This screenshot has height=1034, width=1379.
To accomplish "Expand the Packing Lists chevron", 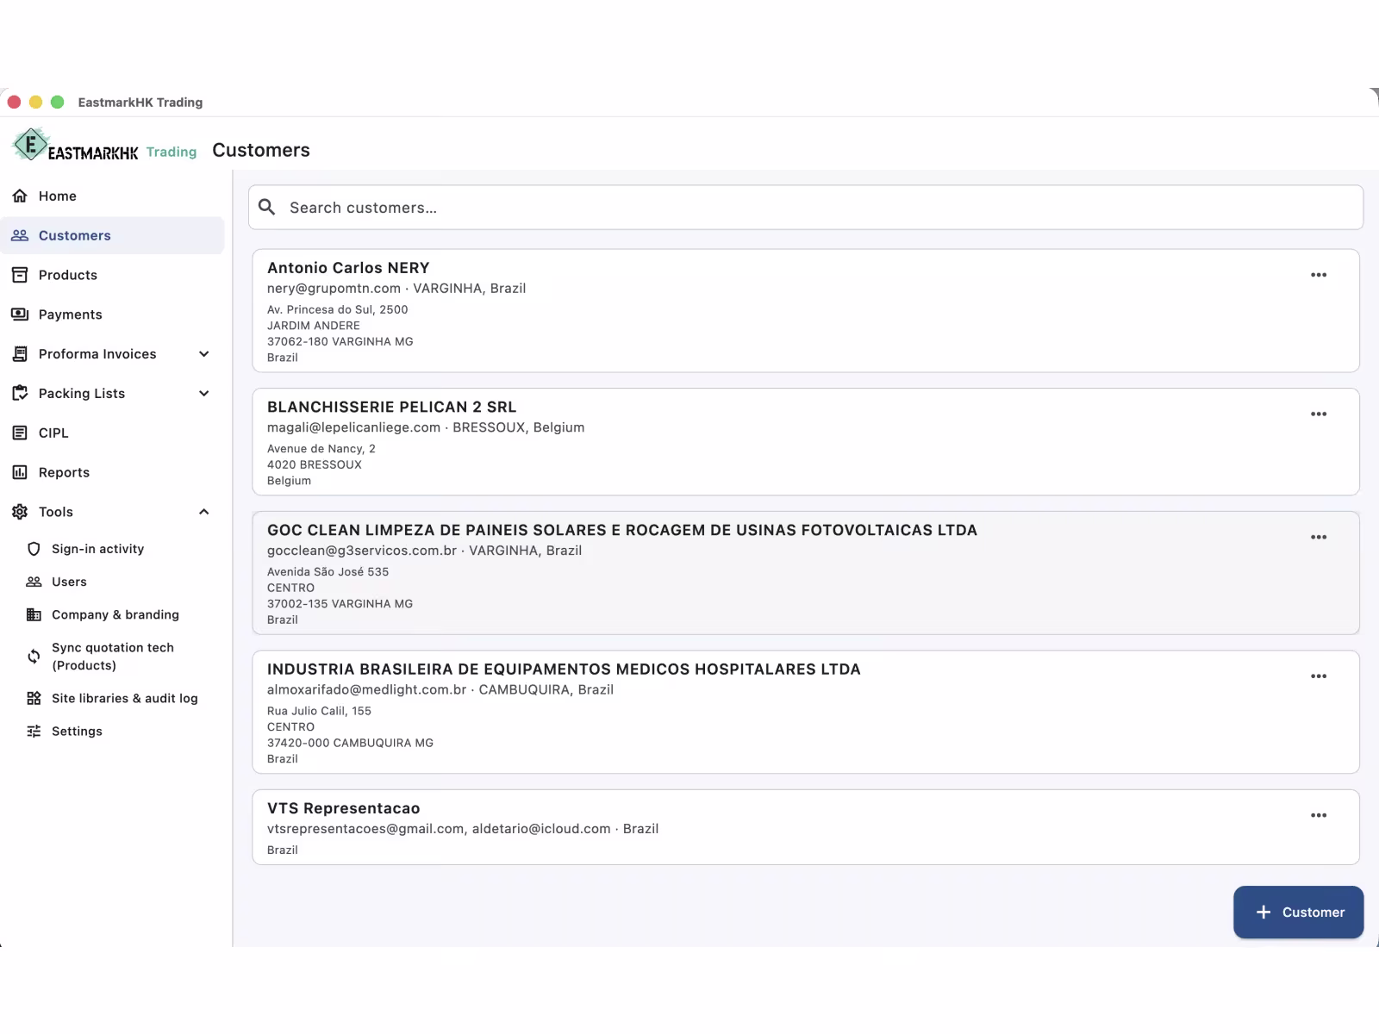I will point(204,394).
